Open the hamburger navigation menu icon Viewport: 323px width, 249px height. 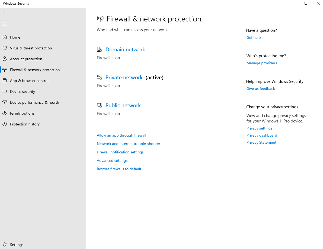[5, 24]
